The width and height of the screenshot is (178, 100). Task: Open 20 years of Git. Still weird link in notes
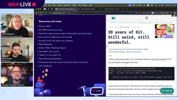(56, 41)
